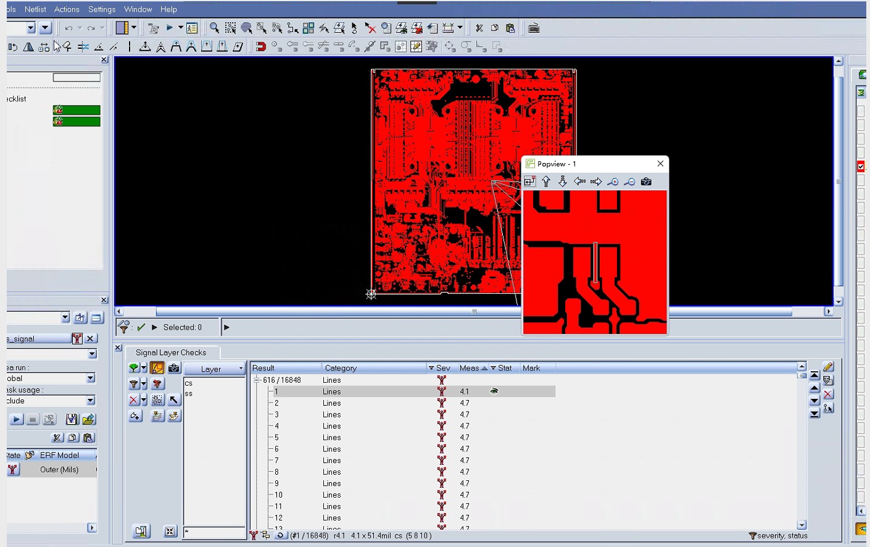Screen dimensions: 870x547
Task: Open the Netlist menu
Action: pyautogui.click(x=35, y=9)
